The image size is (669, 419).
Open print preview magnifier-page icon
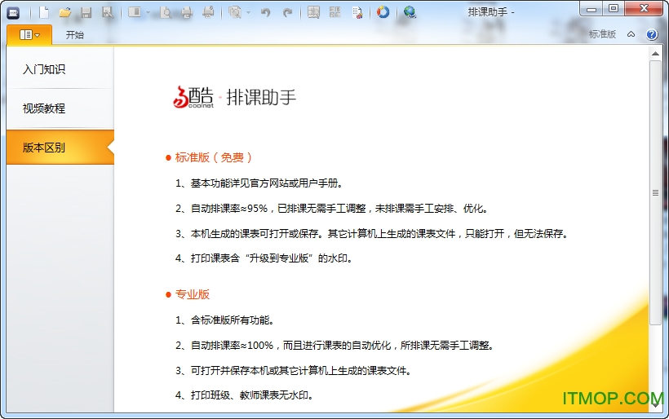[x=166, y=12]
